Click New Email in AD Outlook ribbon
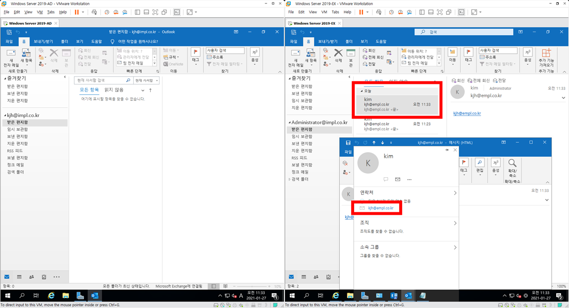 (x=11, y=58)
